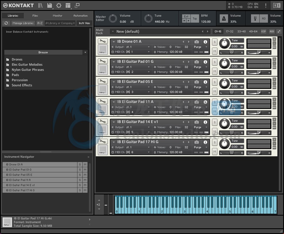
Task: Click next instrument arrow on IB El Guitar Pad 01 G
Action: (188, 62)
